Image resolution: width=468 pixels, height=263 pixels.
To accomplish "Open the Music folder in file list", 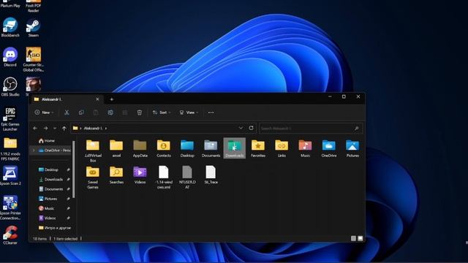I will coord(305,148).
